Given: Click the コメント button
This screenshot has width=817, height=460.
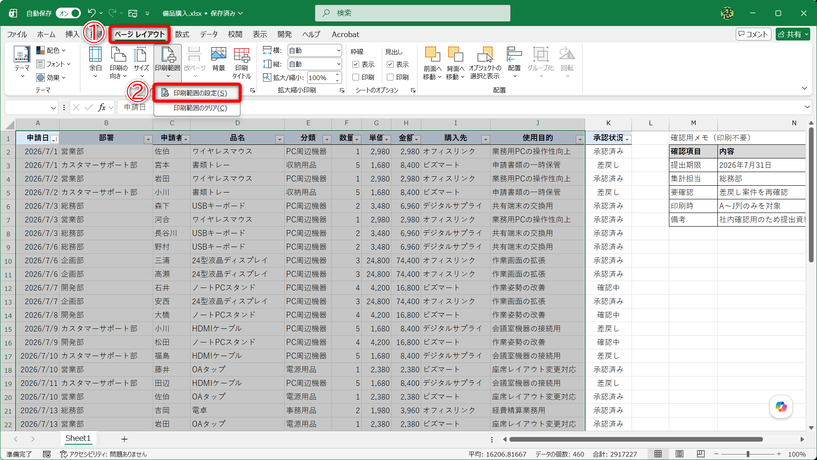Looking at the screenshot, I should click(753, 34).
